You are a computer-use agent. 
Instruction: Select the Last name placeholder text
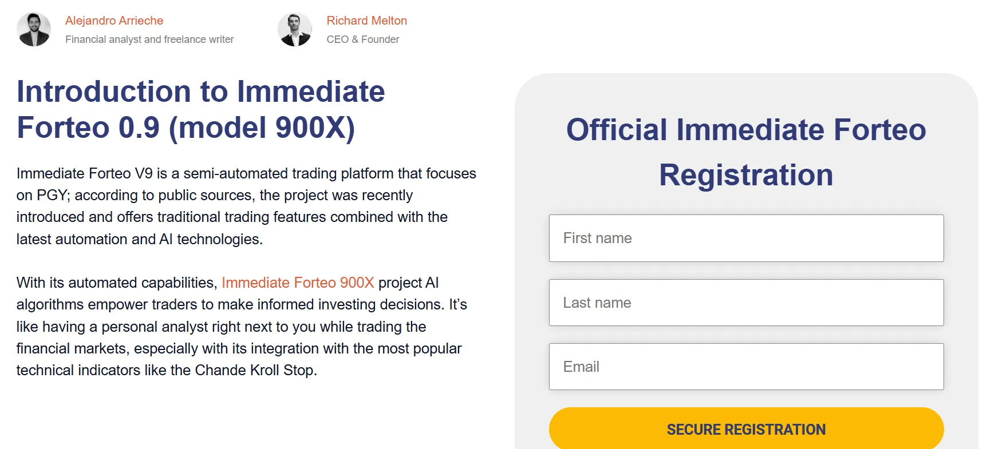596,302
